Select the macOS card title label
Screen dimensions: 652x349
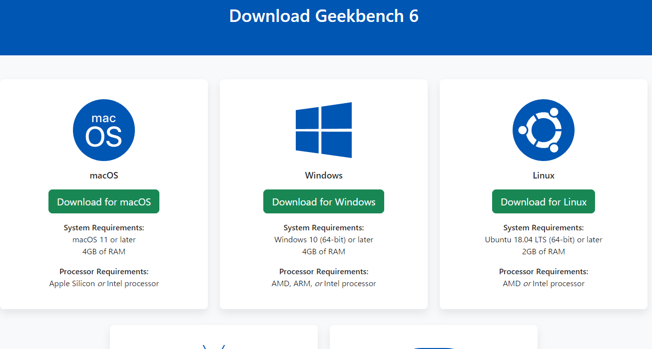point(103,175)
